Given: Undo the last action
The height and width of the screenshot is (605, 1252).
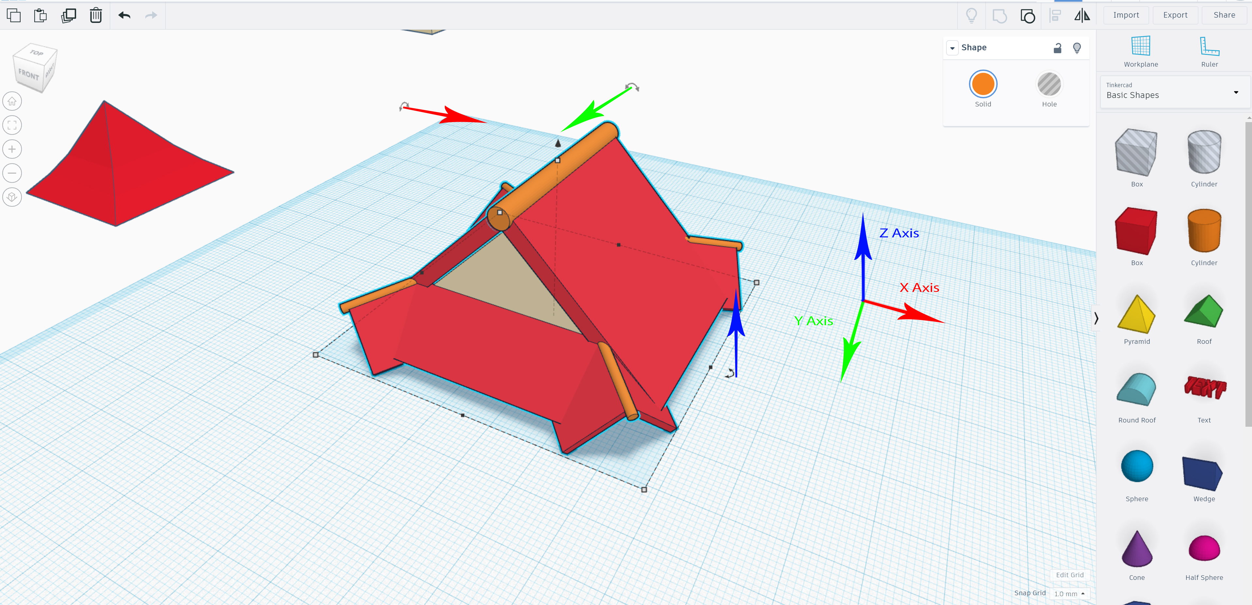Looking at the screenshot, I should tap(124, 16).
